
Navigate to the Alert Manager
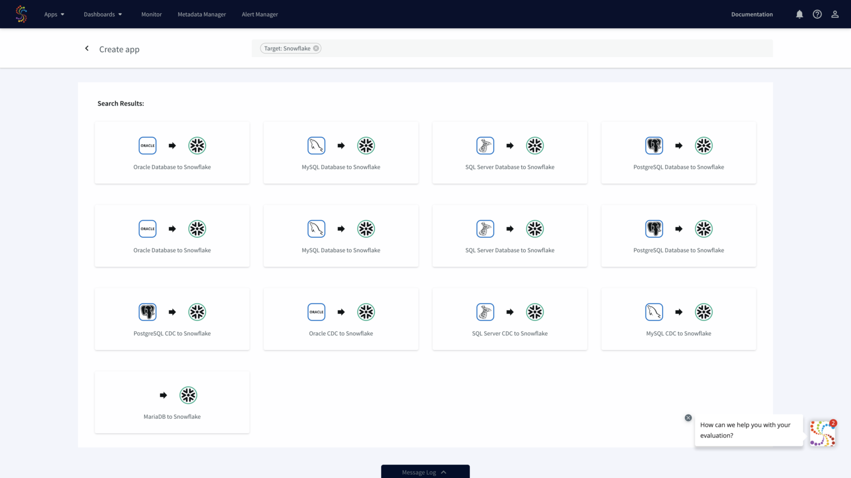click(260, 14)
